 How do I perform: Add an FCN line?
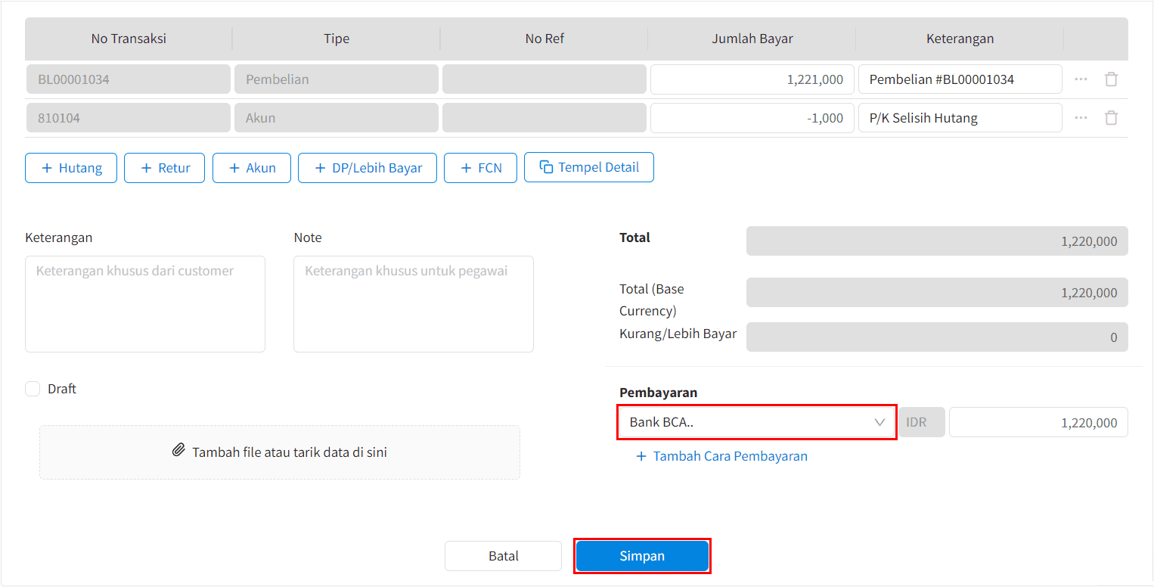[480, 168]
